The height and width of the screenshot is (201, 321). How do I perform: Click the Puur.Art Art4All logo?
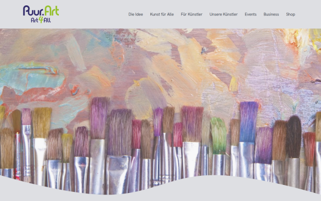pos(41,14)
